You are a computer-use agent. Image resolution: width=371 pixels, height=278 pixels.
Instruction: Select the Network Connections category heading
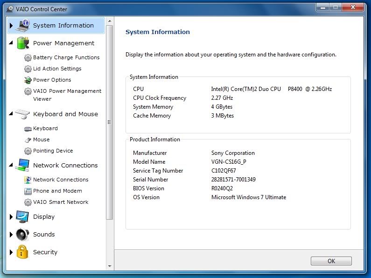pyautogui.click(x=65, y=165)
